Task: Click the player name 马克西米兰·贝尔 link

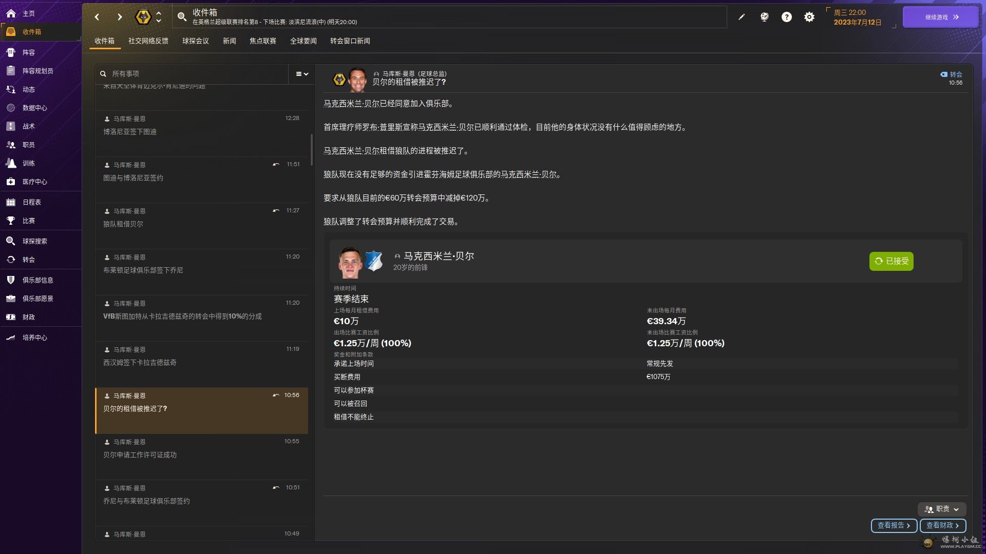Action: coord(439,256)
